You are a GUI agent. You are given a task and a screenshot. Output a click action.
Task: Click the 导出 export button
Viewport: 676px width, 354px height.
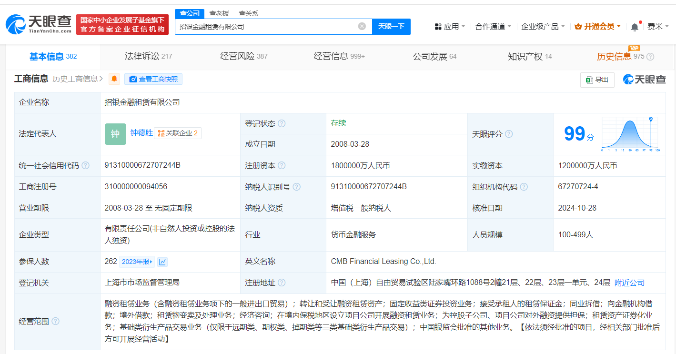click(597, 80)
